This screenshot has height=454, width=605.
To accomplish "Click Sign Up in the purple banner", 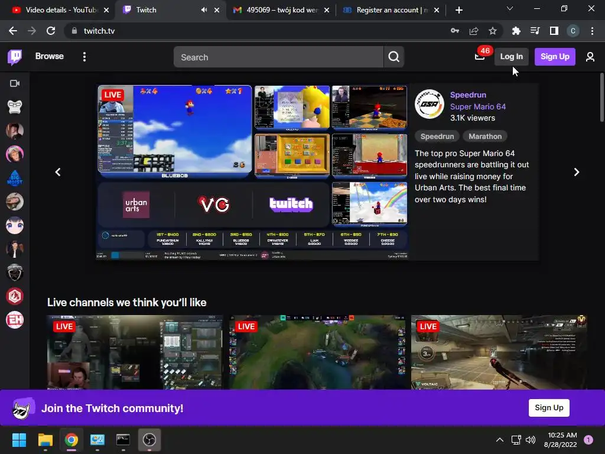I will tap(549, 408).
